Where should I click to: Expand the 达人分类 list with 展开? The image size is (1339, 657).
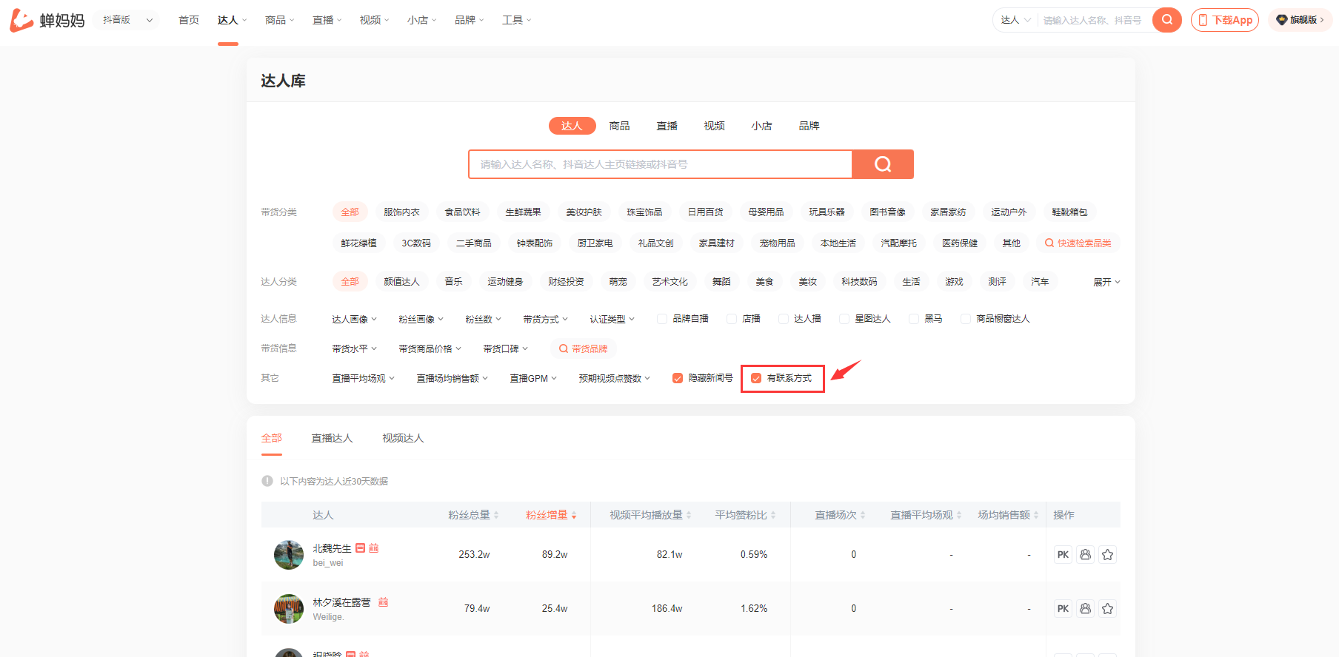point(1106,282)
